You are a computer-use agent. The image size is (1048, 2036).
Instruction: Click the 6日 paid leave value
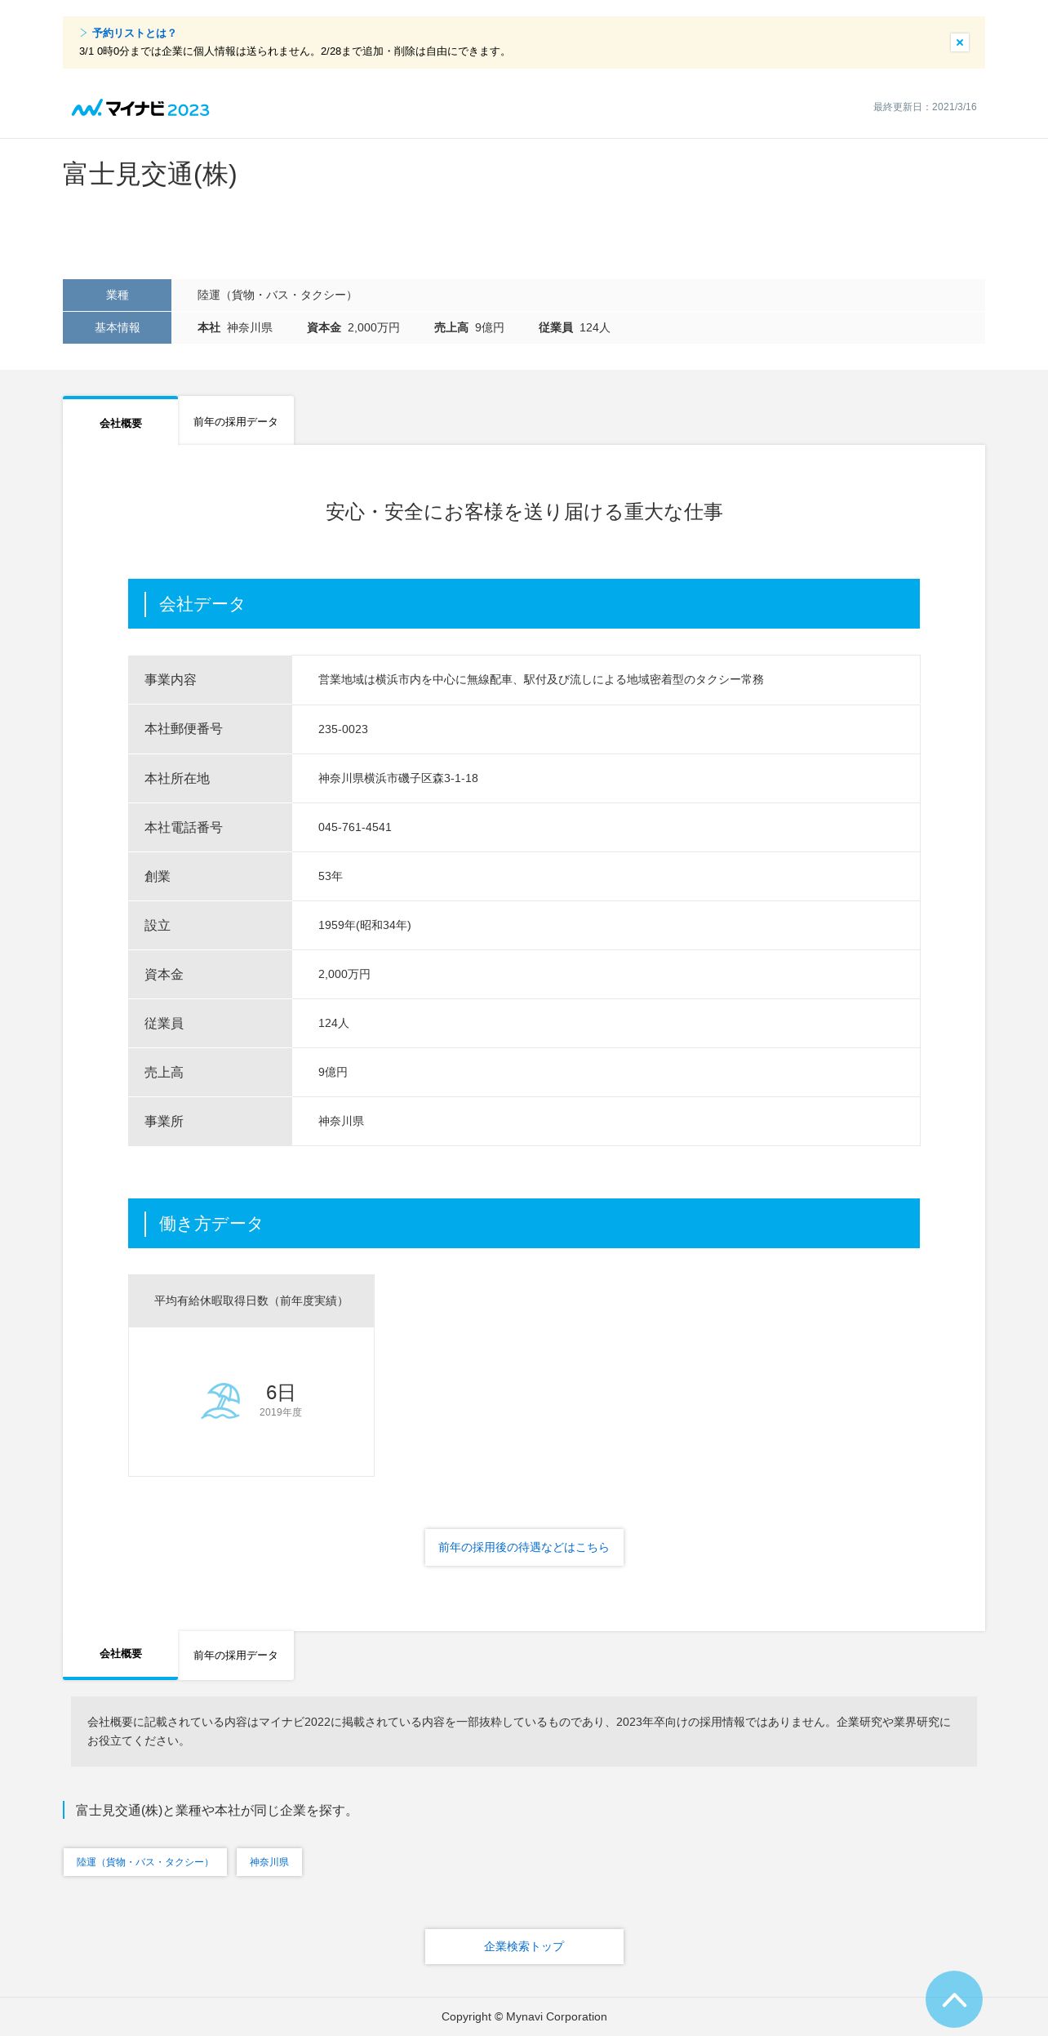pyautogui.click(x=280, y=1392)
